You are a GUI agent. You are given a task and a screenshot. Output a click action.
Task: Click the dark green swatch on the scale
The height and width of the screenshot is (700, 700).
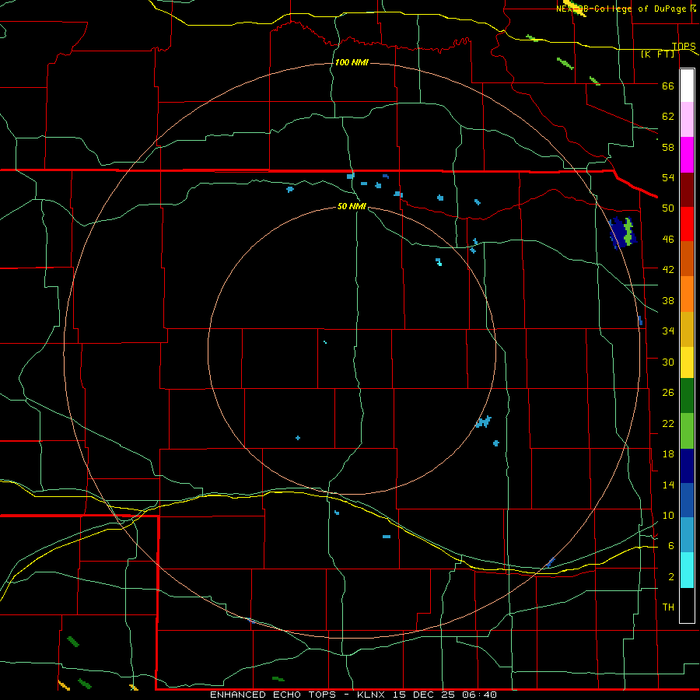(687, 396)
